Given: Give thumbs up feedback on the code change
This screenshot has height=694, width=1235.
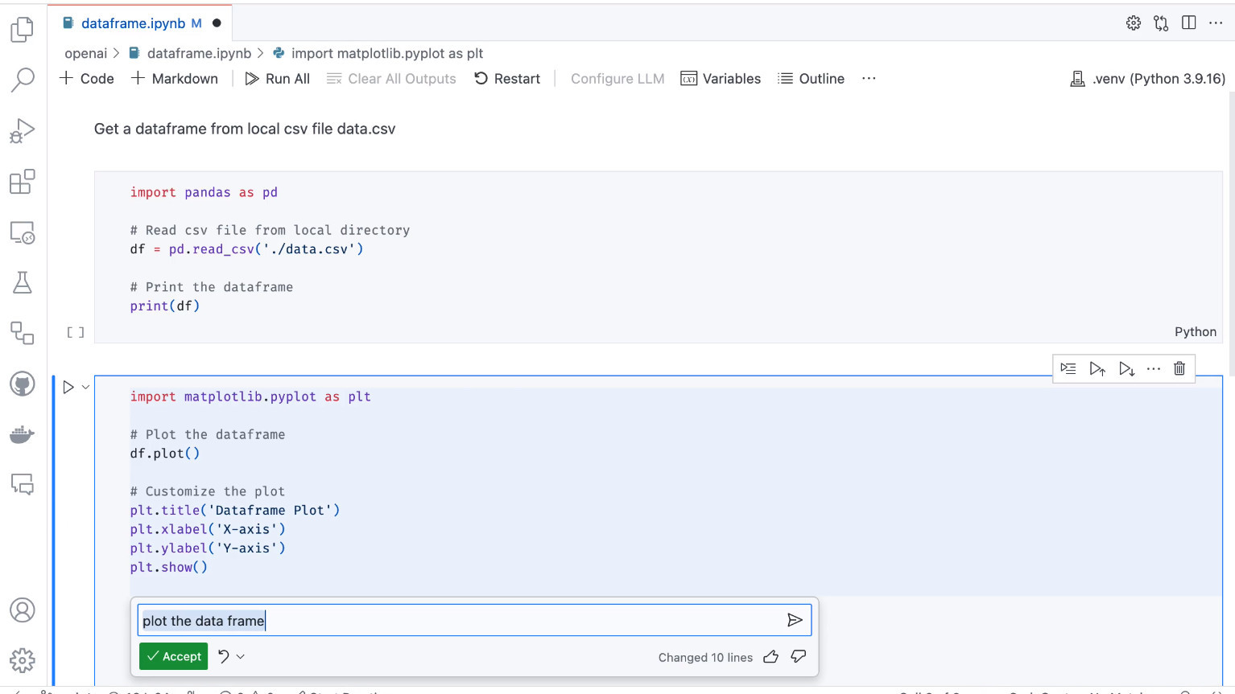Looking at the screenshot, I should pos(770,656).
